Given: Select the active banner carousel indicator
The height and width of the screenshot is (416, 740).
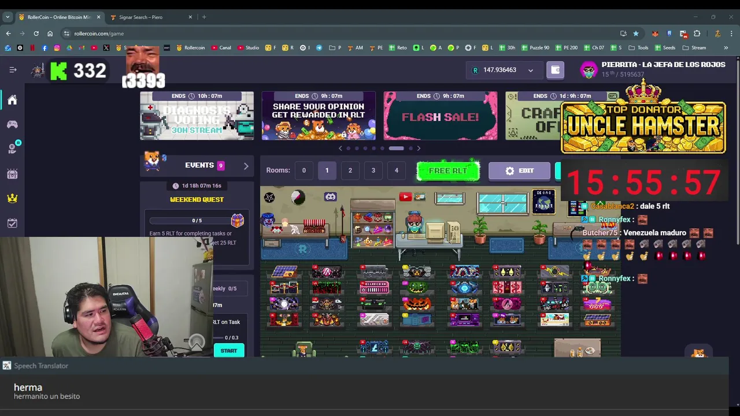Looking at the screenshot, I should coord(396,148).
